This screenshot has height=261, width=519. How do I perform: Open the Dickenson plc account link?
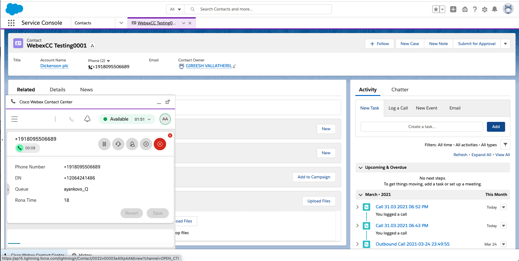click(54, 66)
